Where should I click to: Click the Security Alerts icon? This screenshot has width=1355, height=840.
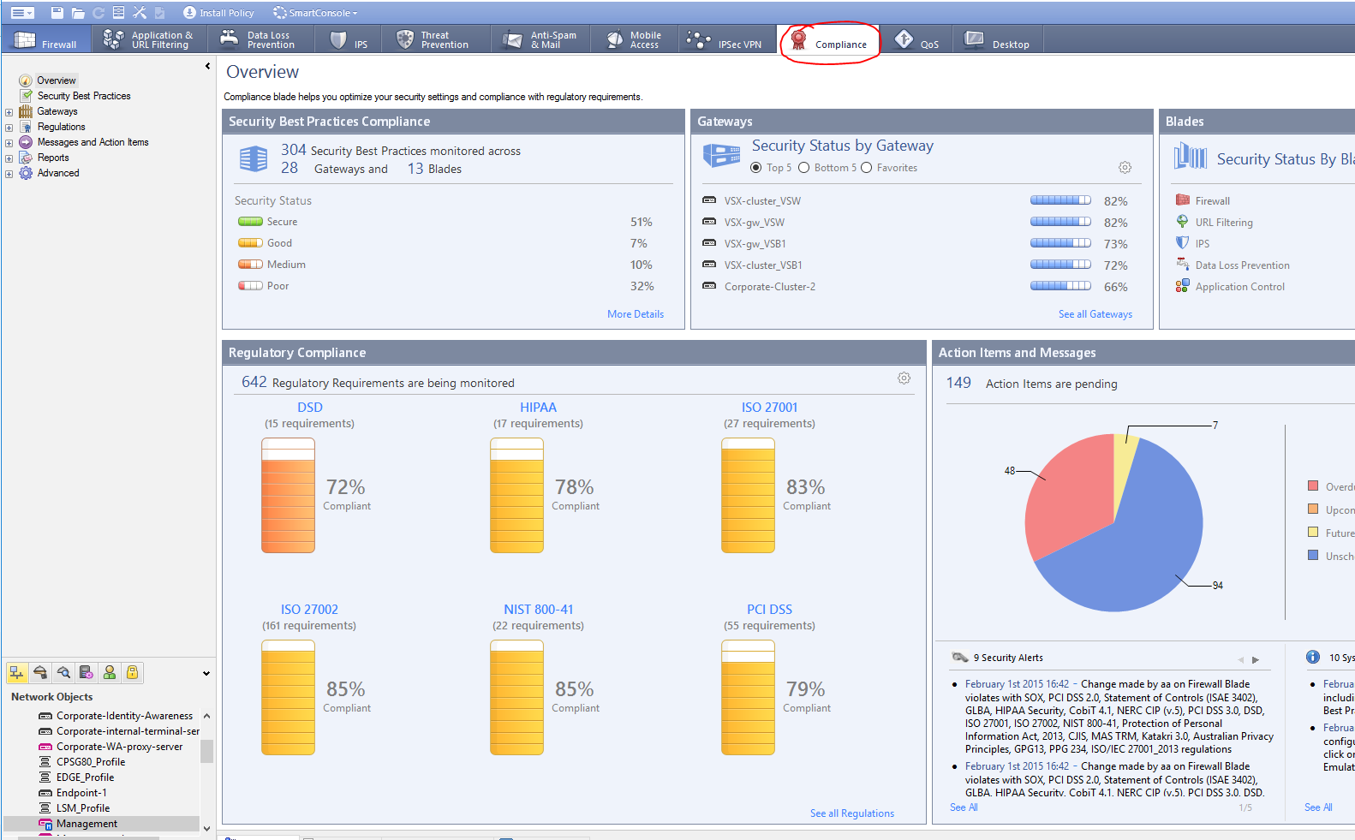(960, 658)
